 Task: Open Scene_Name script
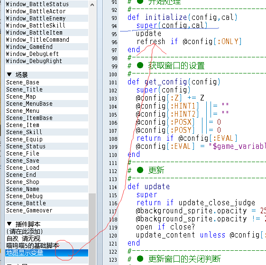[47, 189]
